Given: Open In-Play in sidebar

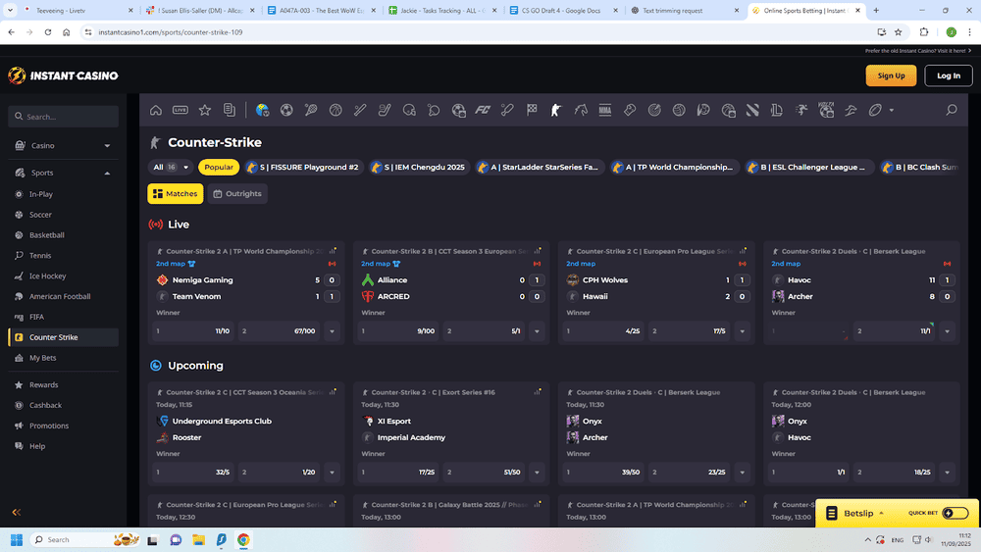Looking at the screenshot, I should pyautogui.click(x=63, y=194).
